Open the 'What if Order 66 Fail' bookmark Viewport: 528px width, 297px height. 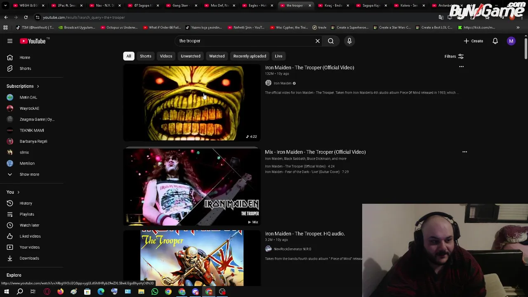coord(162,28)
